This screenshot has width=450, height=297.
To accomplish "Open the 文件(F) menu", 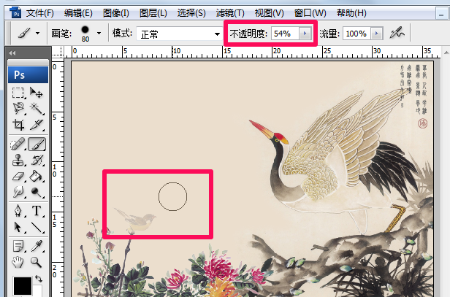I will pyautogui.click(x=40, y=13).
